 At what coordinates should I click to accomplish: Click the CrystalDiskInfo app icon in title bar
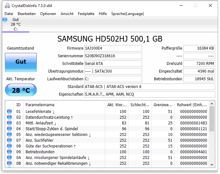pyautogui.click(x=7, y=6)
